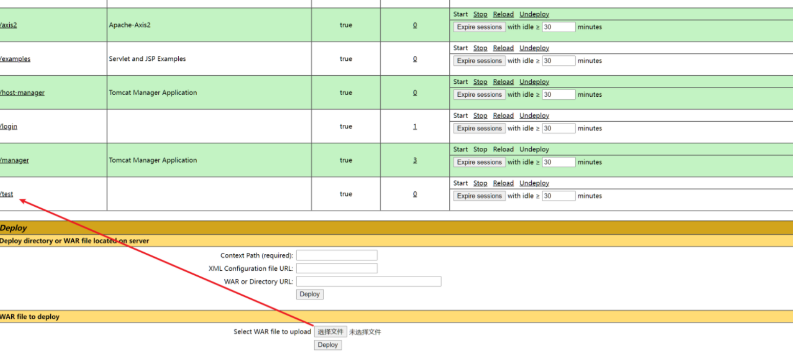Expire sessions for the /manager application
This screenshot has width=793, height=352.
click(x=479, y=162)
